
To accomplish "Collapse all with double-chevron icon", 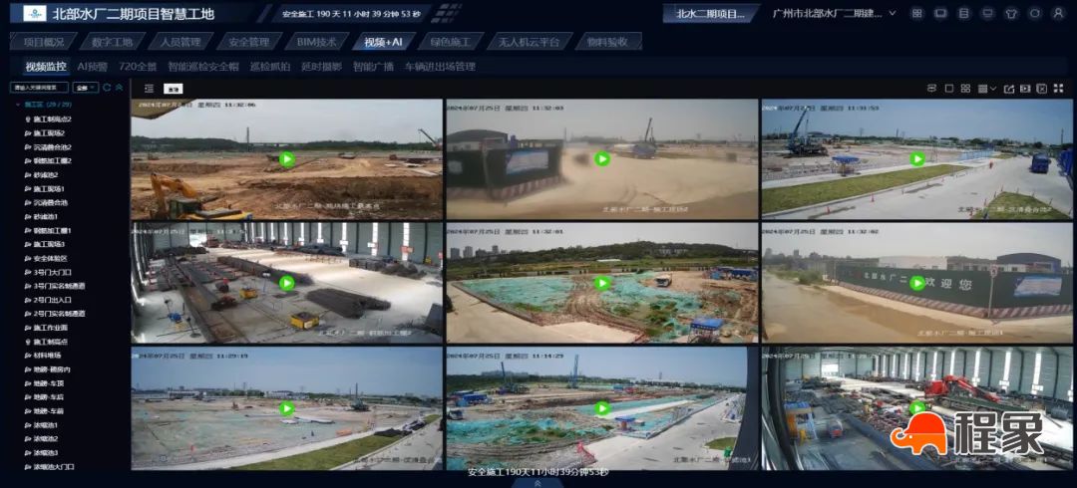I will coord(119,88).
